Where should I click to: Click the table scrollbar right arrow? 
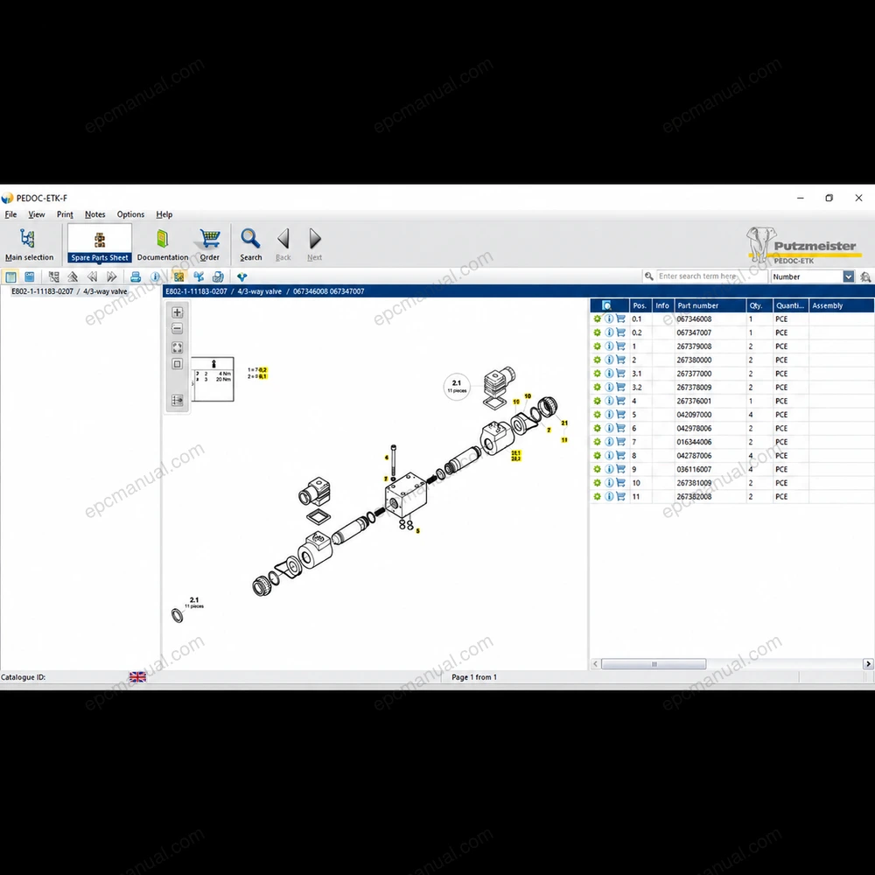click(x=868, y=664)
